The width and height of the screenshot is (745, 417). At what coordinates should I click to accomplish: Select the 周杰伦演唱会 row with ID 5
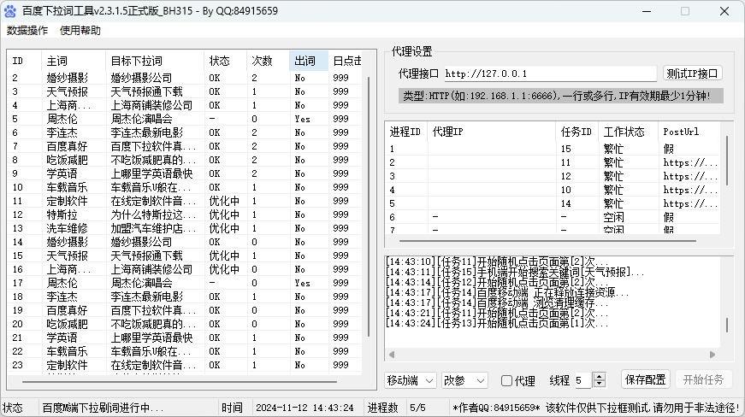[185, 119]
